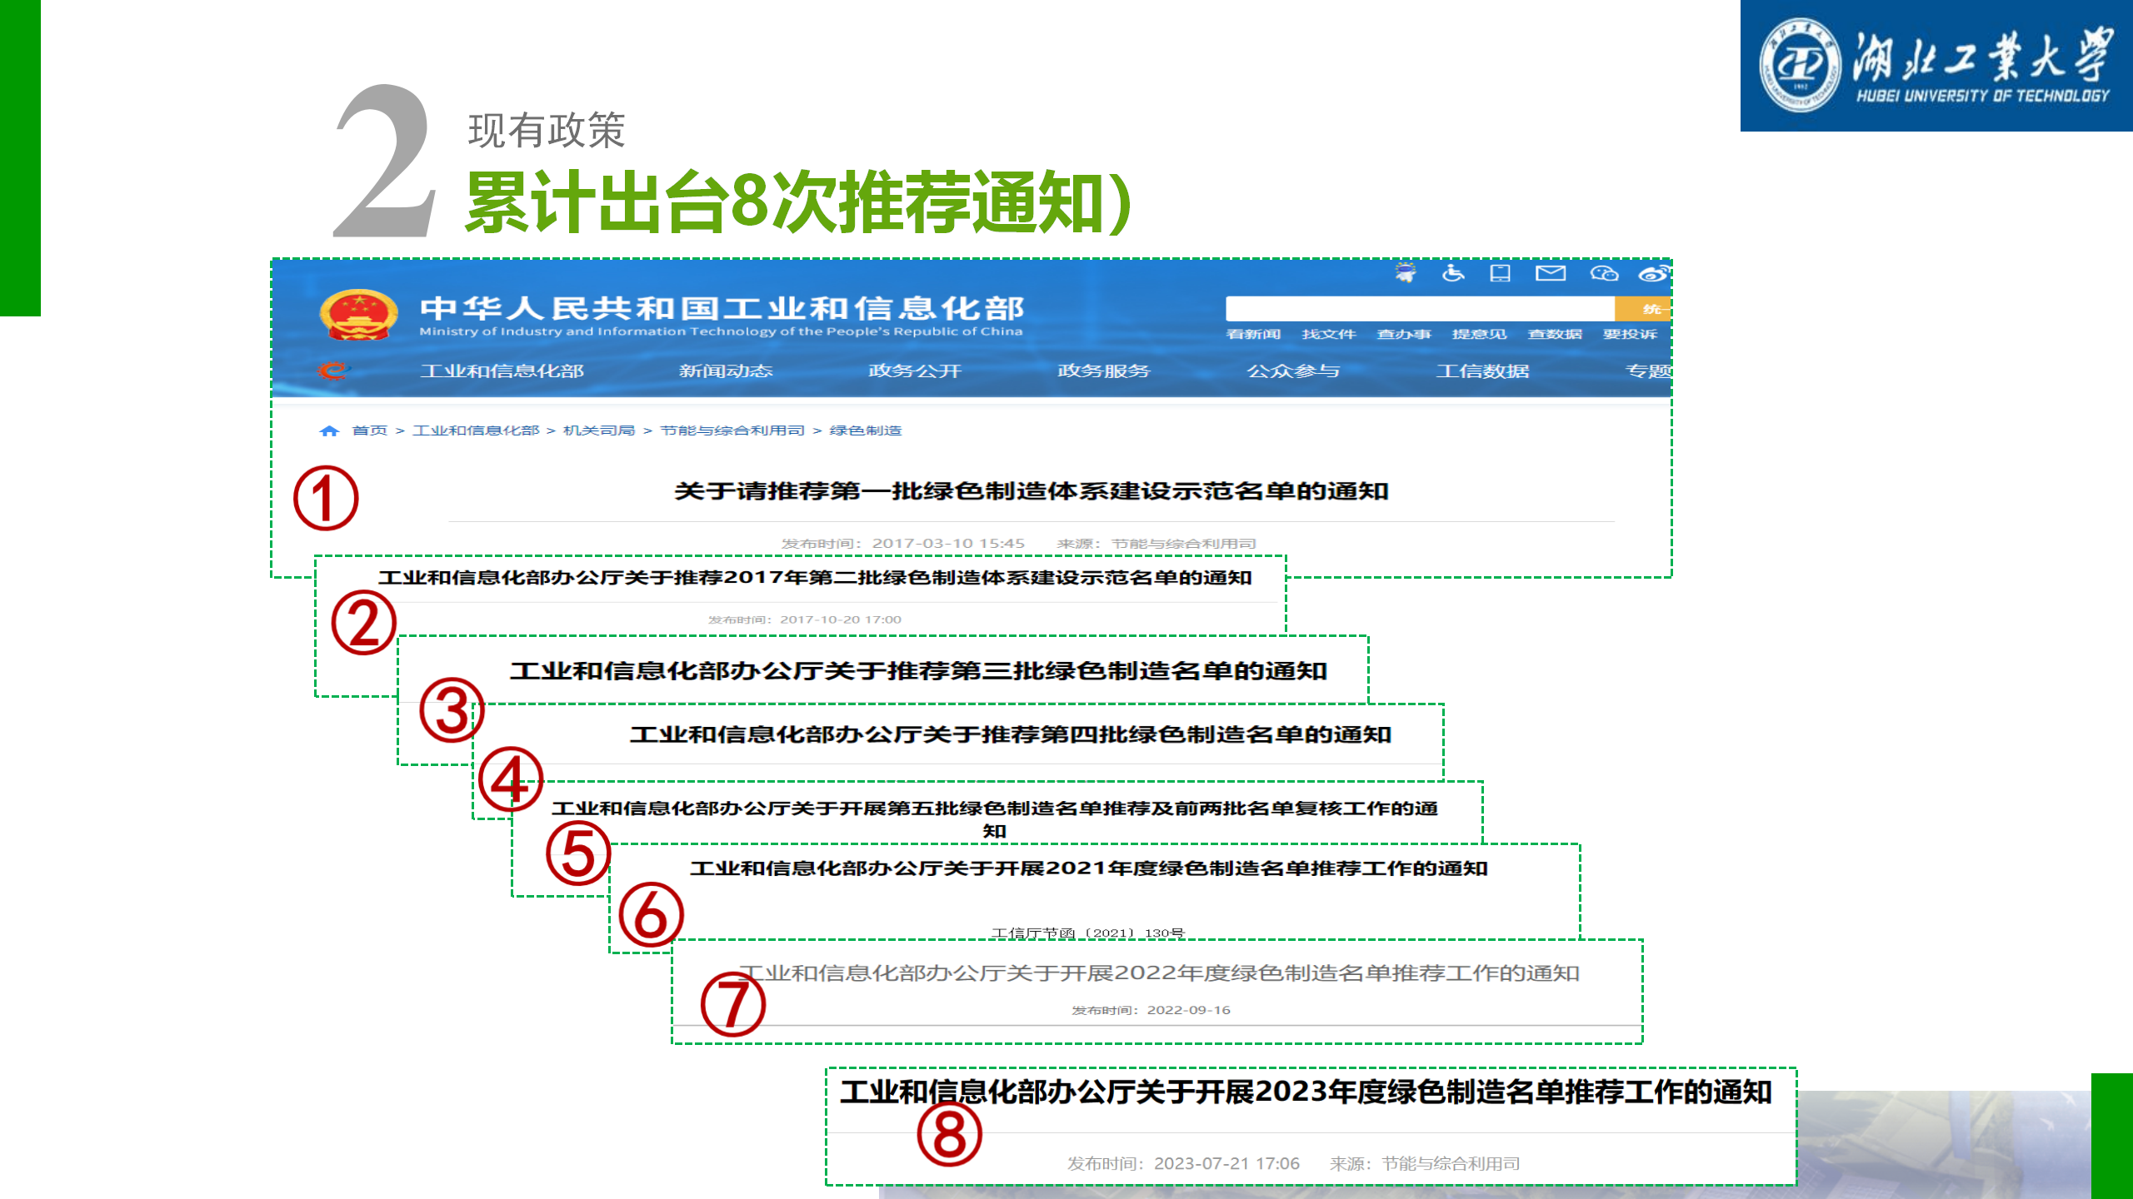Click the slide subtitle 现有政策

click(x=547, y=131)
